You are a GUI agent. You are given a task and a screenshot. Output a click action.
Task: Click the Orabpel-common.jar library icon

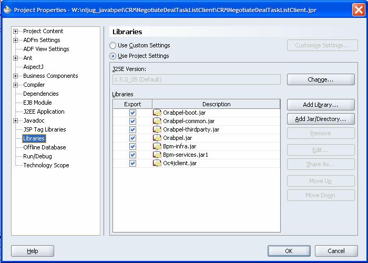pyautogui.click(x=157, y=121)
